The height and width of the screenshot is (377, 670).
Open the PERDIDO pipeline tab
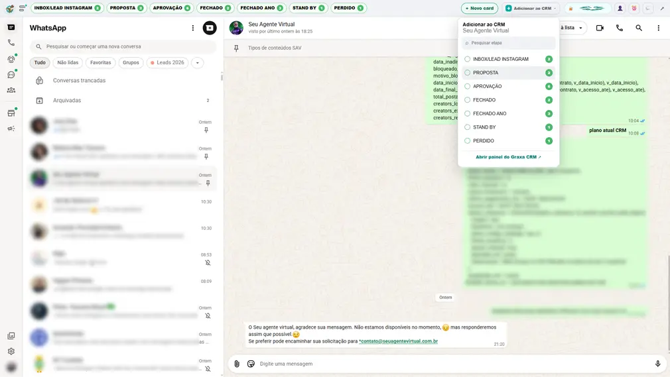coord(348,8)
